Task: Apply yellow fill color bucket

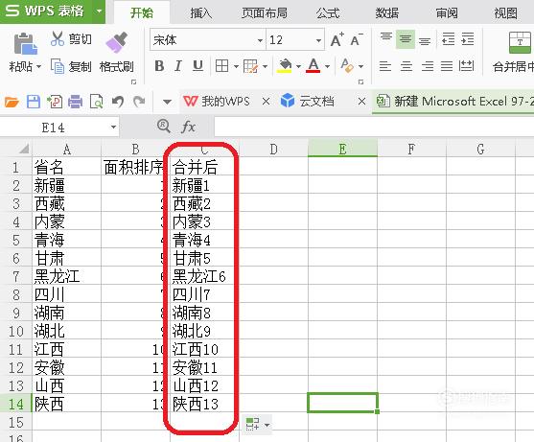Action: [x=285, y=66]
